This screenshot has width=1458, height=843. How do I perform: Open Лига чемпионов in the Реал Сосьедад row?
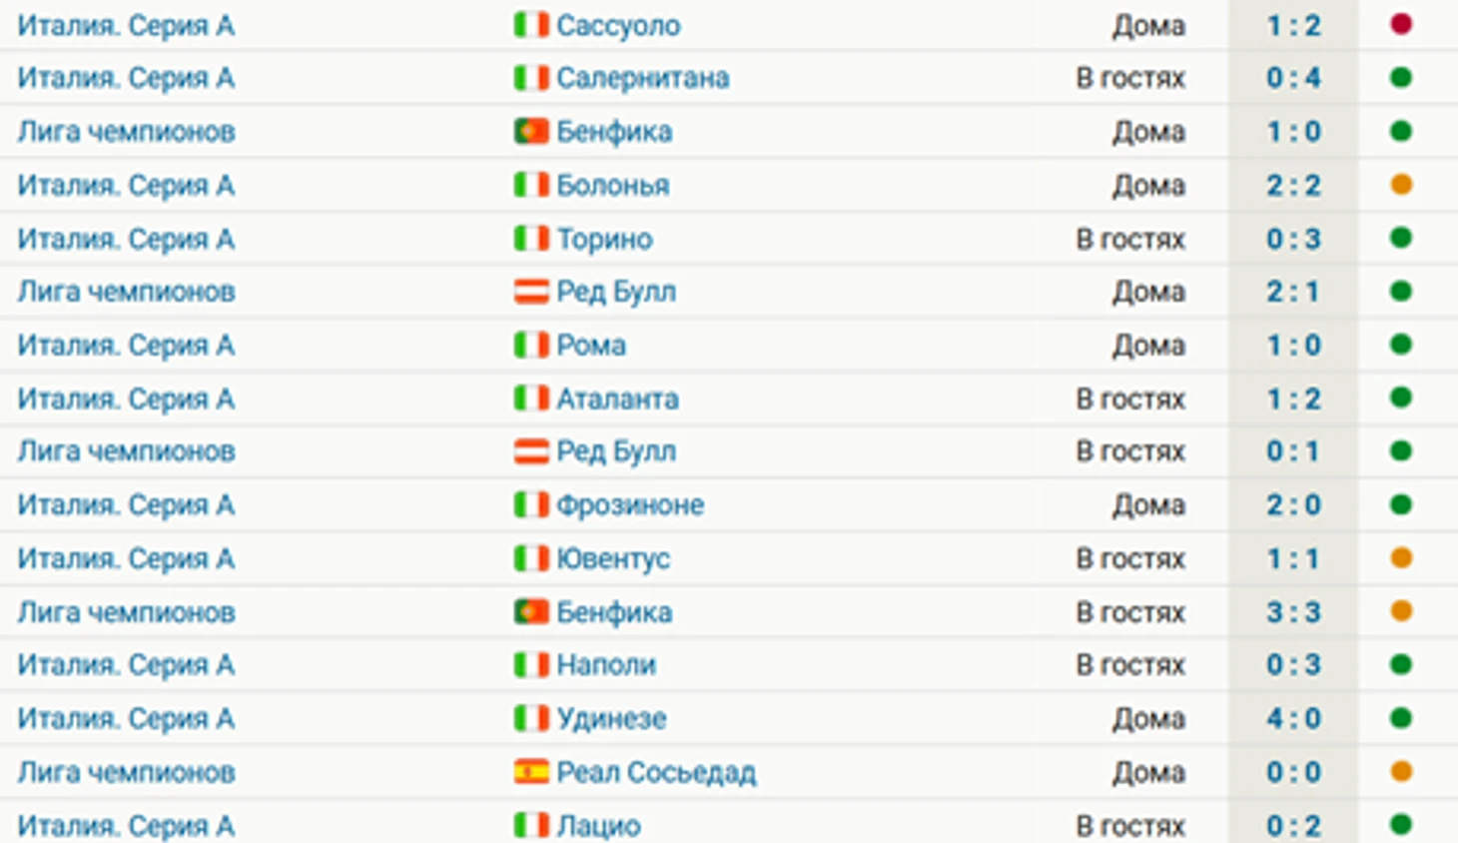pyautogui.click(x=126, y=772)
